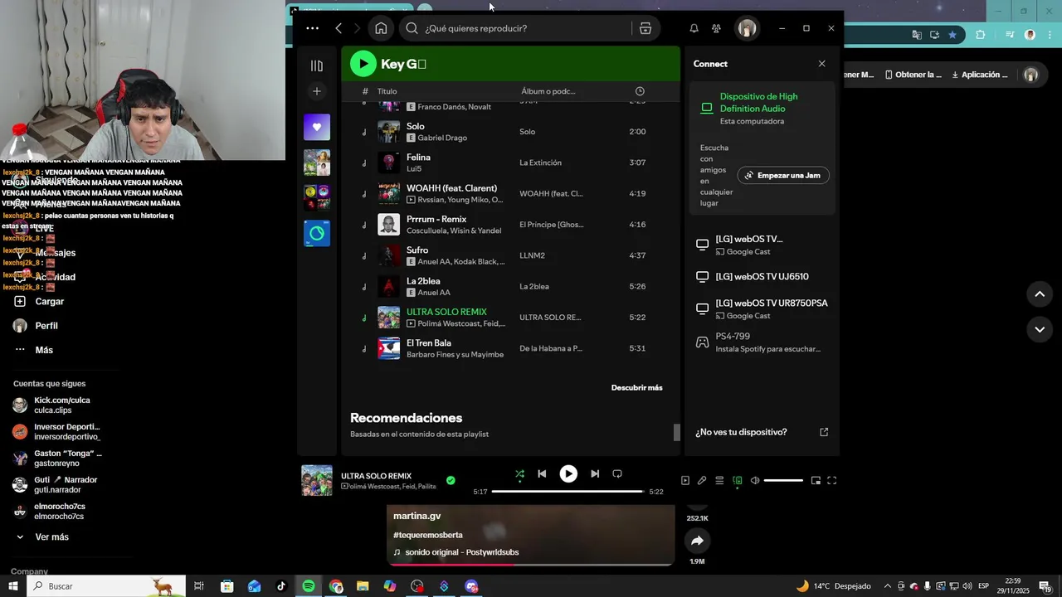The height and width of the screenshot is (597, 1062).
Task: Open the play queue icon
Action: point(719,480)
